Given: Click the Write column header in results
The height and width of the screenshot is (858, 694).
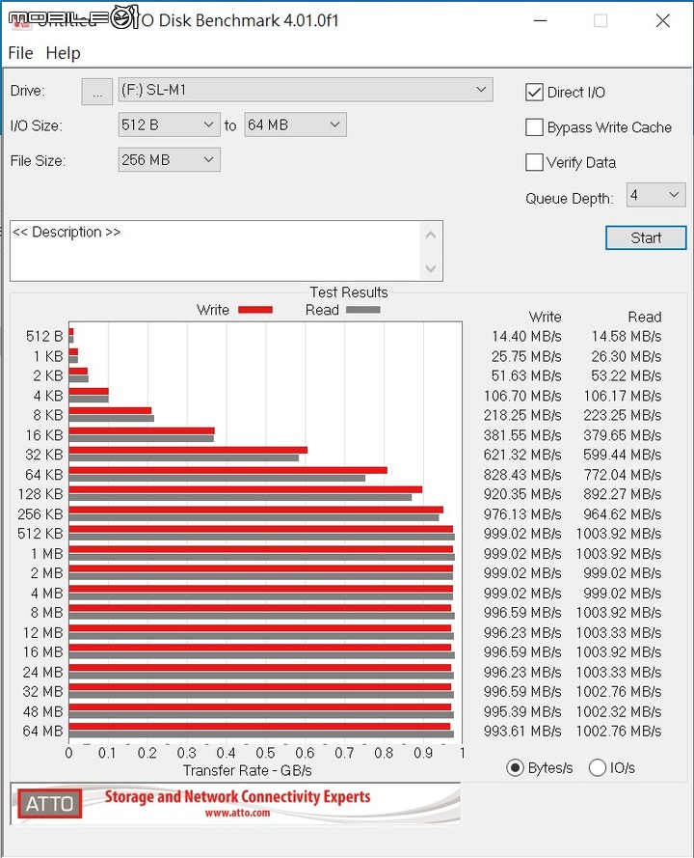Looking at the screenshot, I should tap(545, 317).
